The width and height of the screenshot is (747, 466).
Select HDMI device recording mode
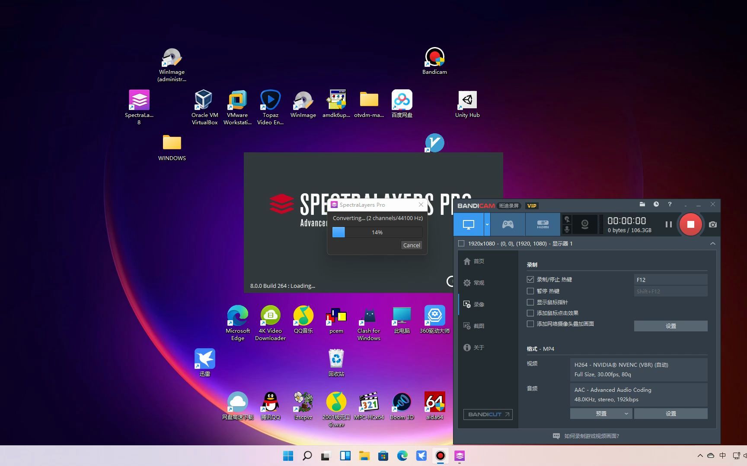(543, 224)
